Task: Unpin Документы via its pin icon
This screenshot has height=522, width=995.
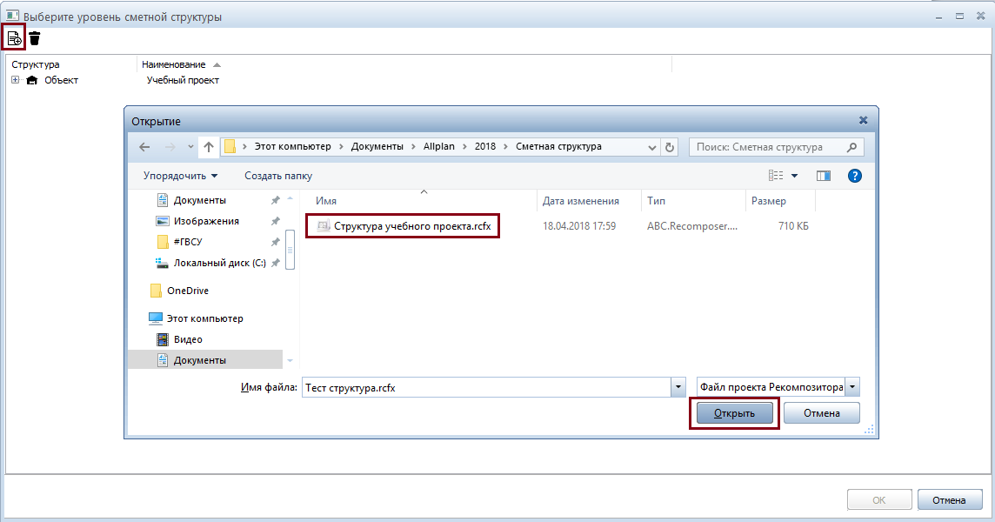Action: (x=276, y=200)
